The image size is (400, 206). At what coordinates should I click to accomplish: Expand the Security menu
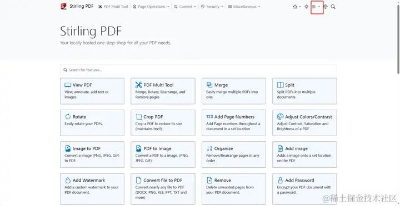coord(212,7)
